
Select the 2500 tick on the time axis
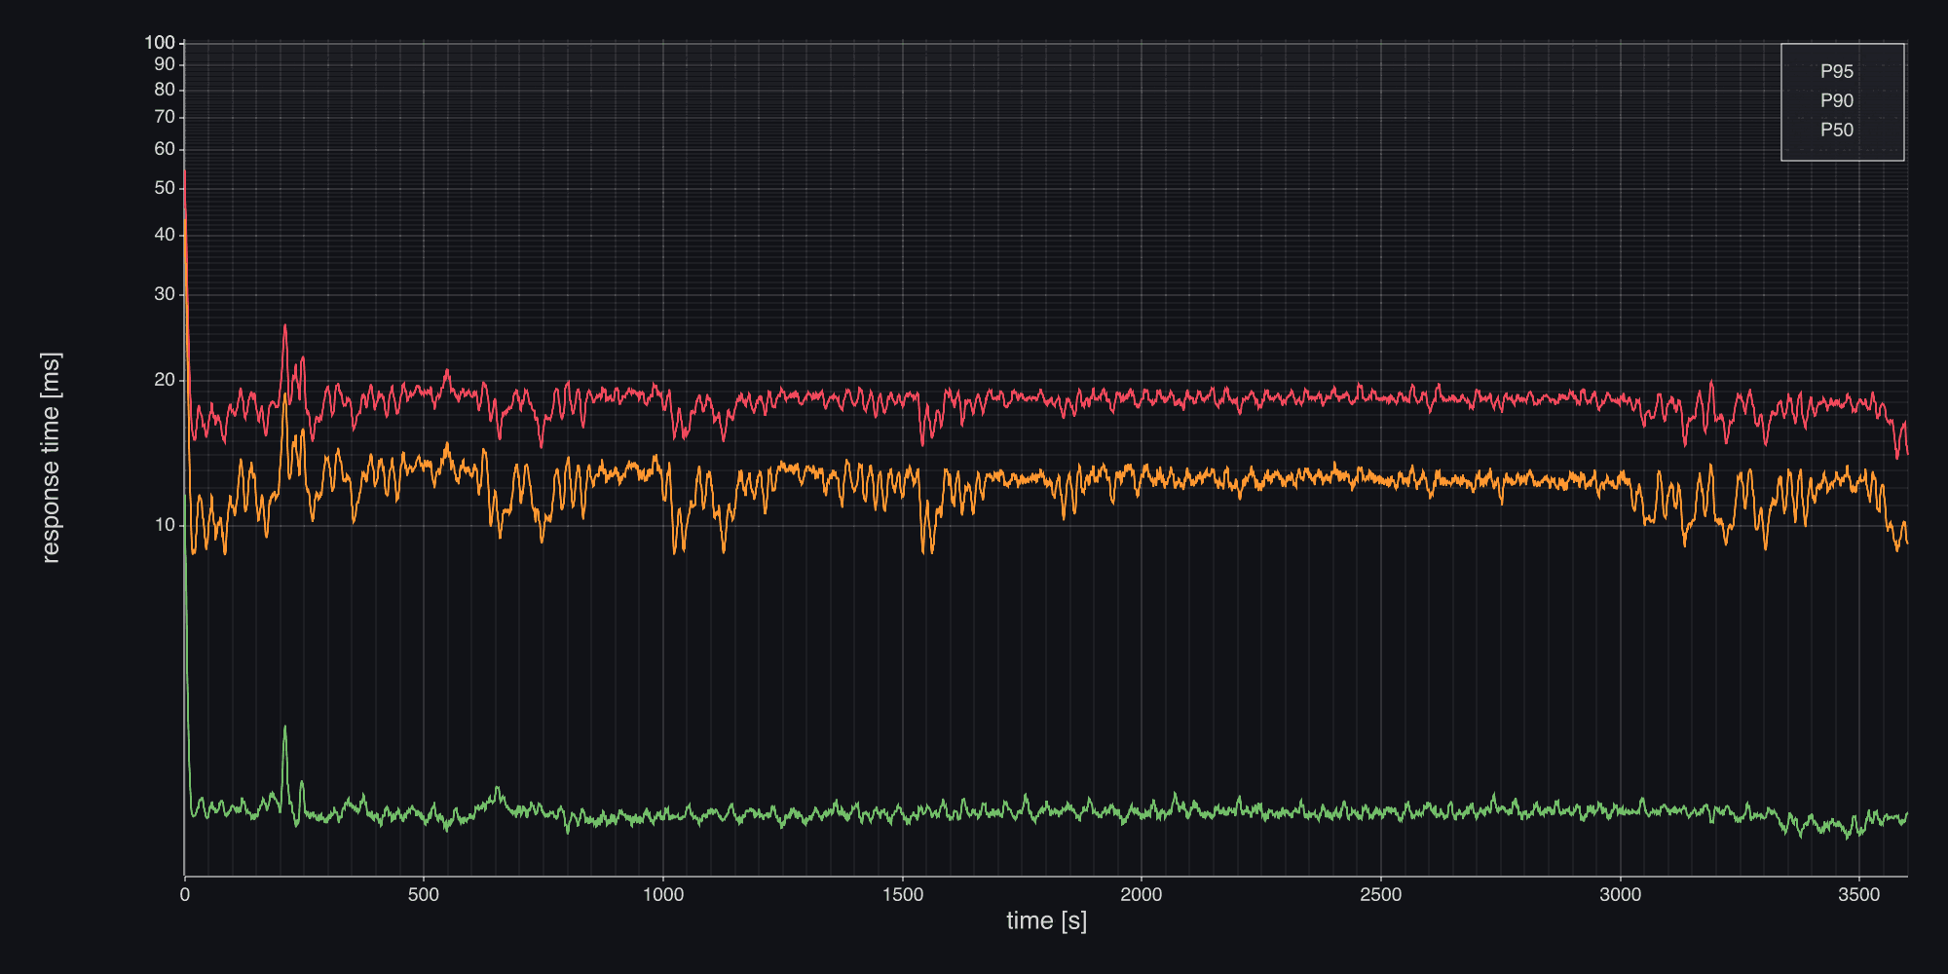(x=1380, y=895)
